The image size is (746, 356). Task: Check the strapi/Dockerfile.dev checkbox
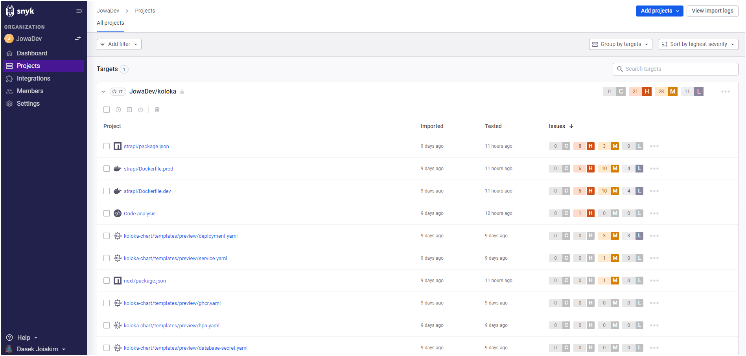(x=107, y=191)
